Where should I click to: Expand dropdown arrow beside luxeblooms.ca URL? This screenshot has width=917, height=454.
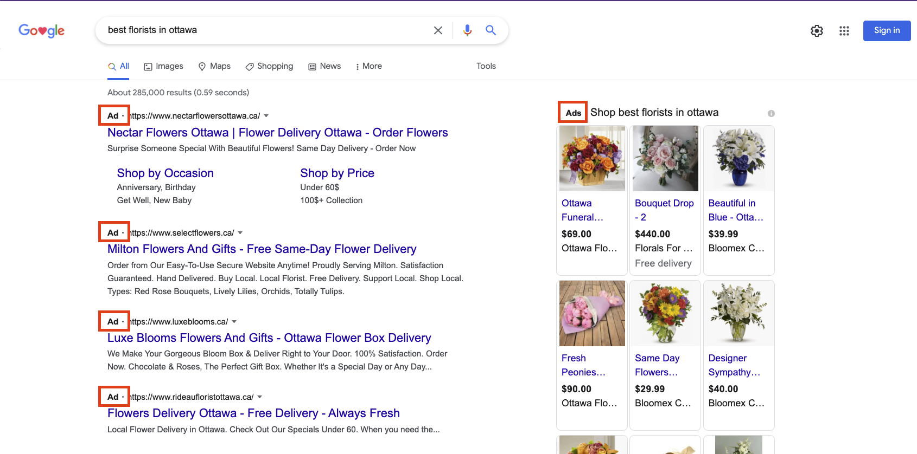pos(234,322)
